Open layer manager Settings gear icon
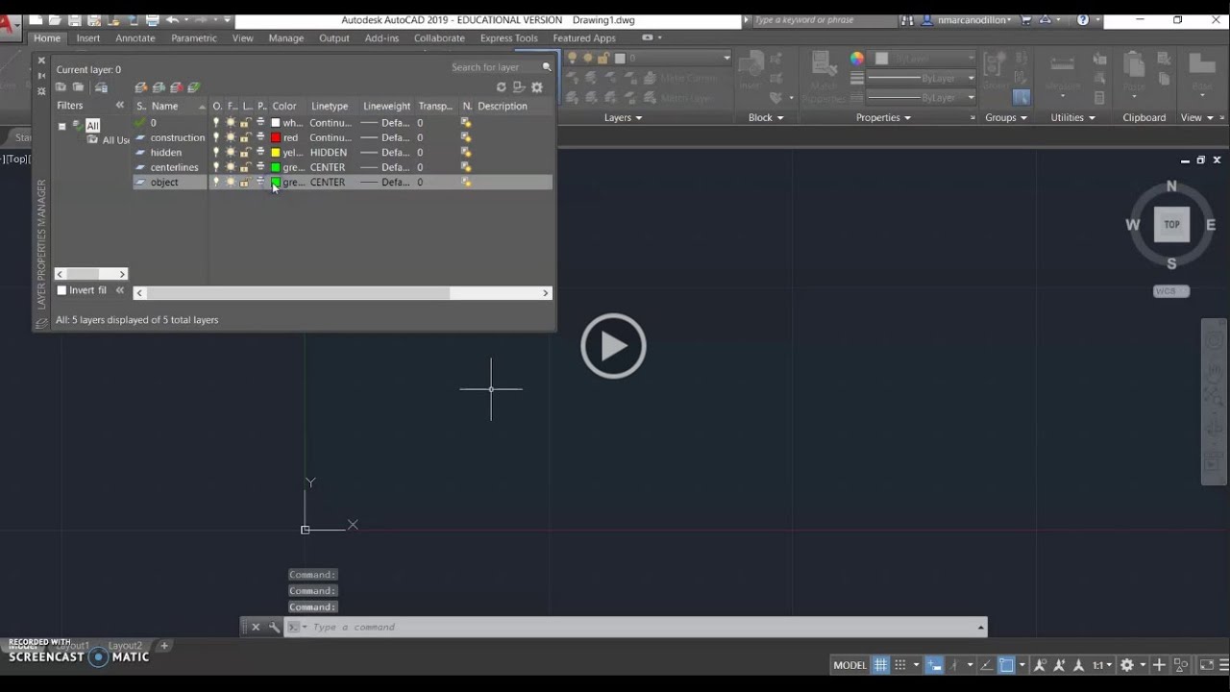The height and width of the screenshot is (692, 1230). [537, 87]
